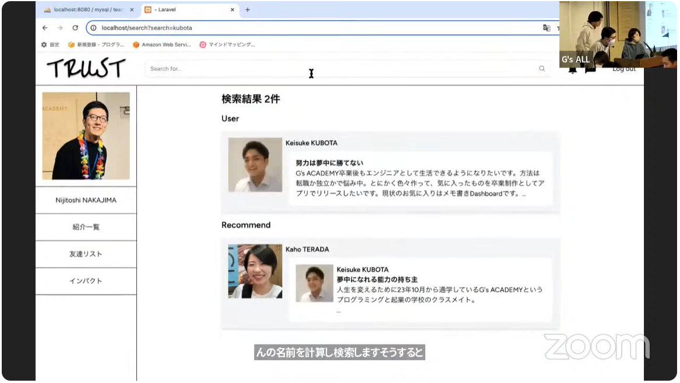
Task: Click the Log out link
Action: (624, 68)
